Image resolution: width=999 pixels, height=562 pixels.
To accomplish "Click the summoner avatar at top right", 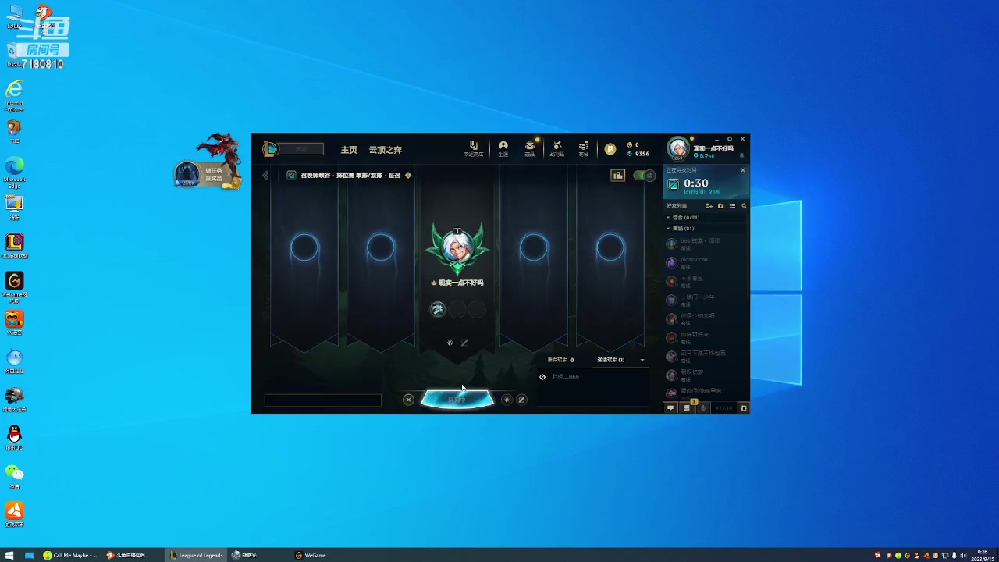I will pos(678,148).
